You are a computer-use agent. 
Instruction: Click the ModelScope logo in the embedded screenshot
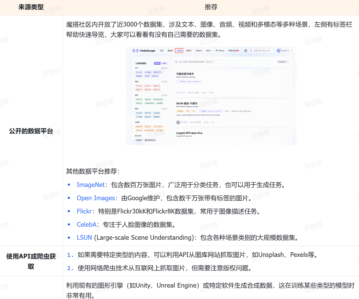point(144,51)
